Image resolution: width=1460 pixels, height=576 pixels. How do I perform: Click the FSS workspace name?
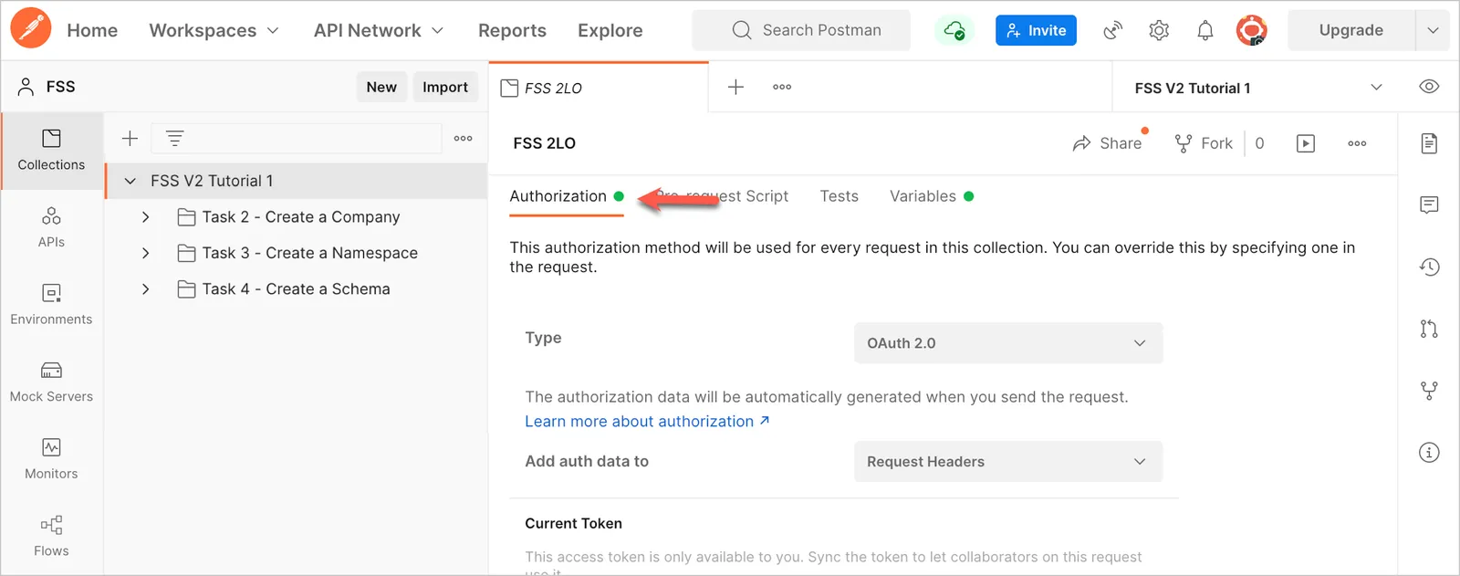pos(60,87)
